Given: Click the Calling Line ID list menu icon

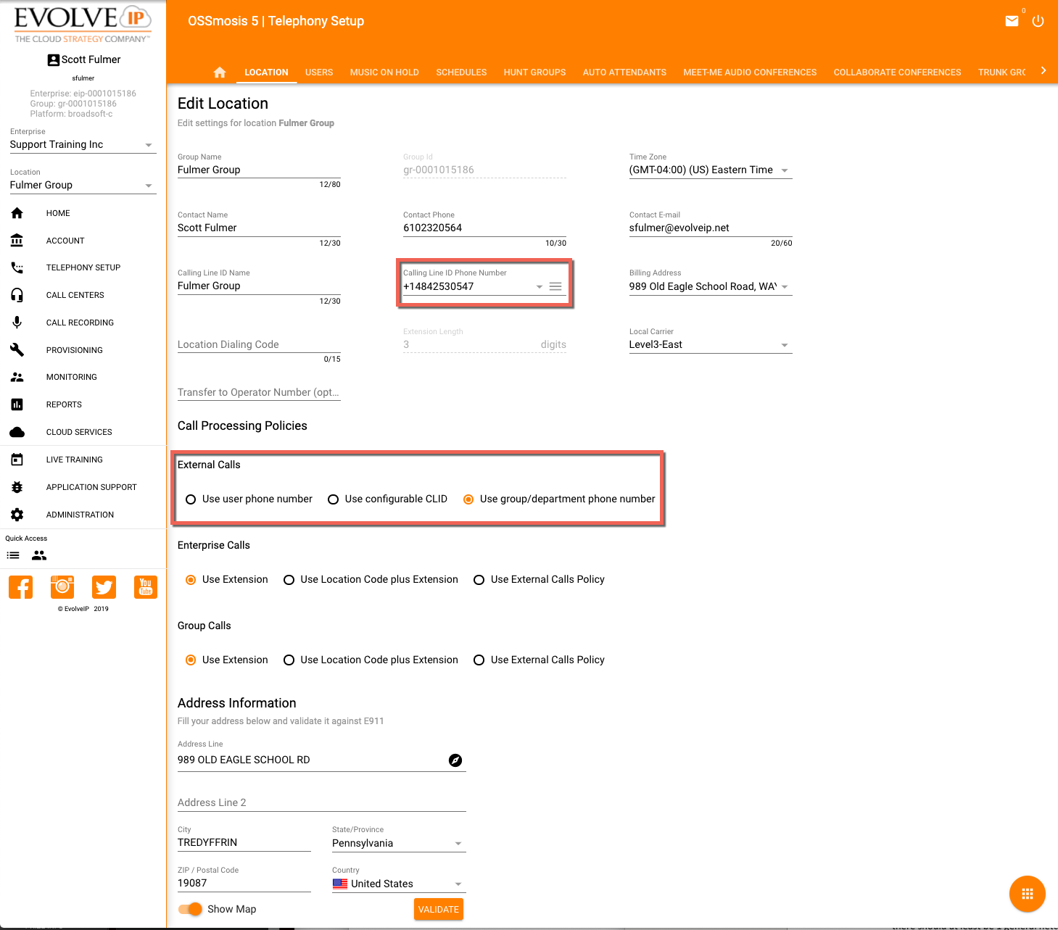Looking at the screenshot, I should click(555, 286).
